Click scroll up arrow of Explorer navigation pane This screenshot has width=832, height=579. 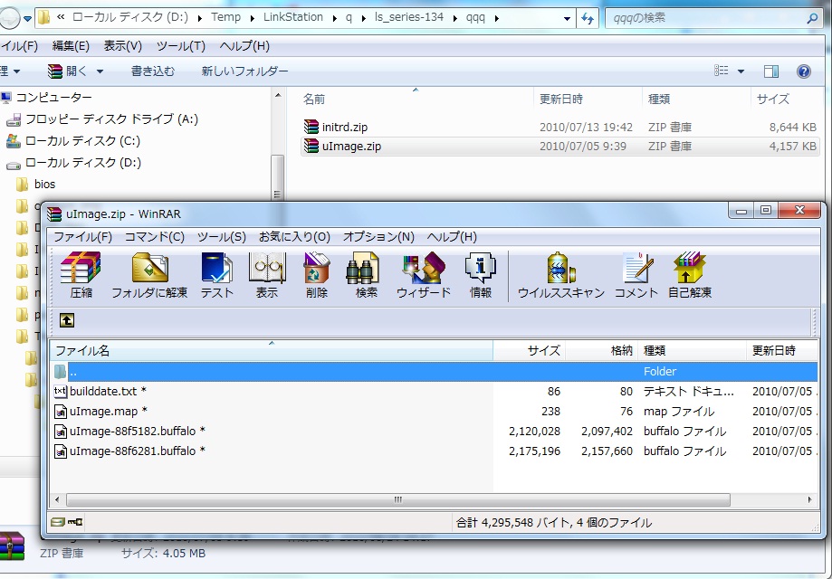[278, 96]
